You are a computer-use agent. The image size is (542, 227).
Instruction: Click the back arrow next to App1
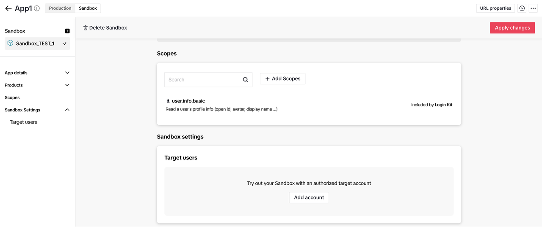coord(8,8)
